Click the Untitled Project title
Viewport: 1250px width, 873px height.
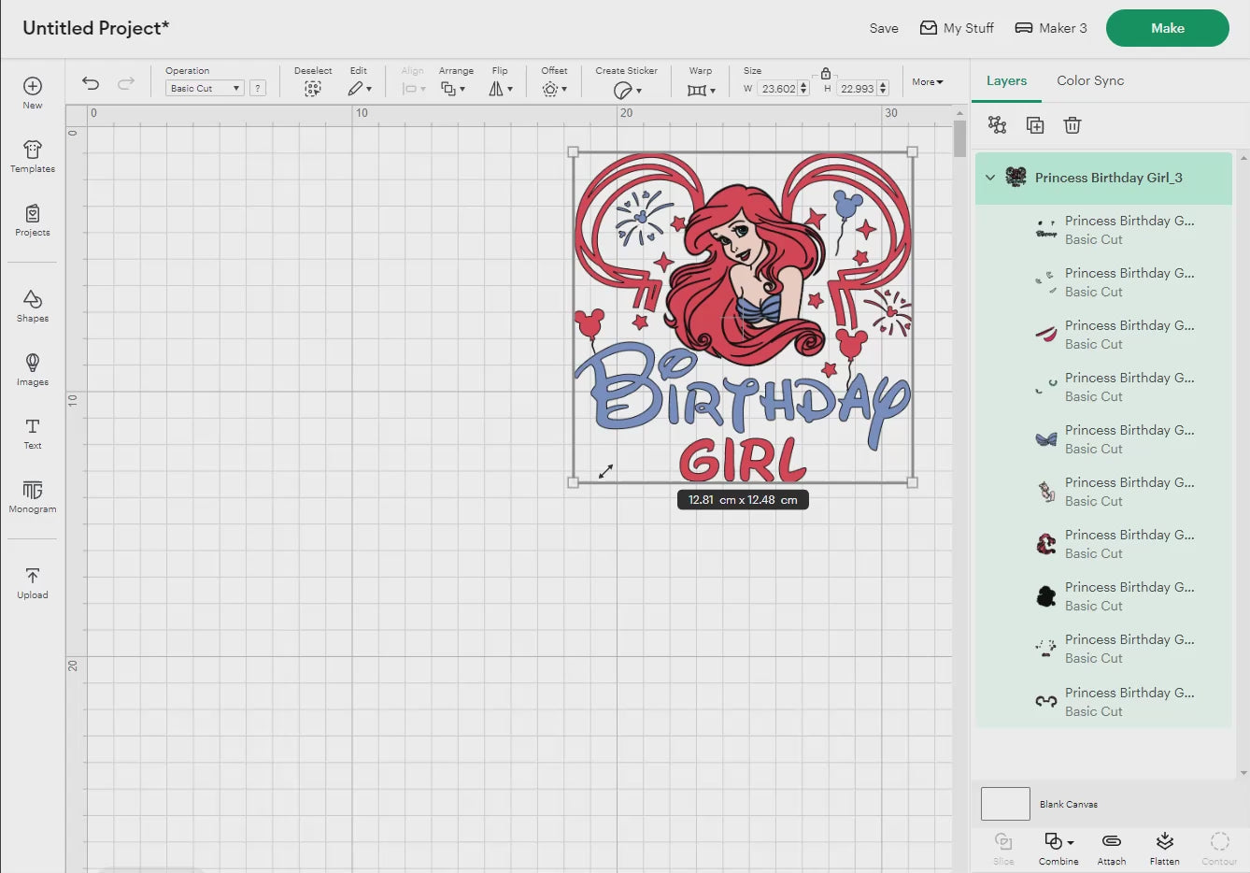click(x=95, y=28)
